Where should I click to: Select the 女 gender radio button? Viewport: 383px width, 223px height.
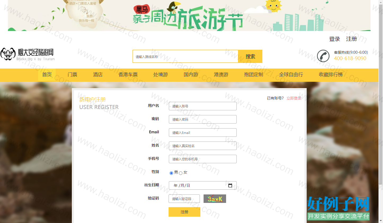pos(181,173)
